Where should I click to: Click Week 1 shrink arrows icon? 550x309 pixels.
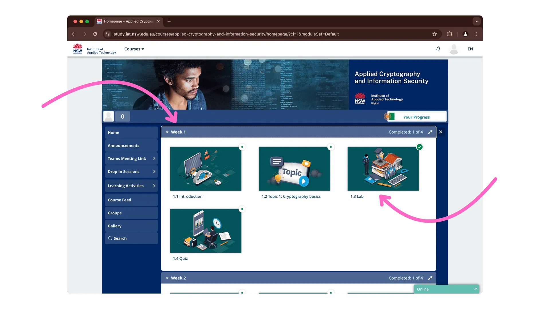click(430, 132)
